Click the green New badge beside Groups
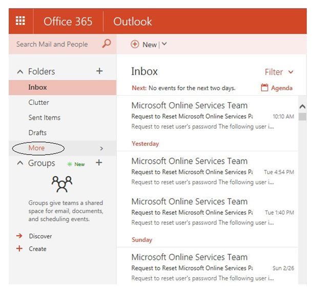Screen dimensions: 316x292 (76, 164)
